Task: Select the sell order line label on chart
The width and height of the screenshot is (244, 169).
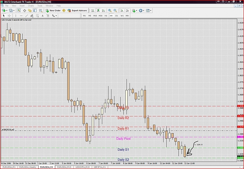Action: [x=8, y=130]
